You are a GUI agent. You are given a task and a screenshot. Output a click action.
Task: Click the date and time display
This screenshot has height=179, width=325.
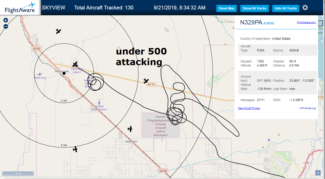pyautogui.click(x=180, y=8)
